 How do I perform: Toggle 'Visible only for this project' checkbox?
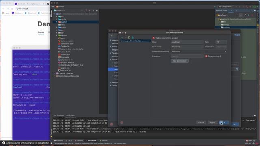tap(154, 38)
